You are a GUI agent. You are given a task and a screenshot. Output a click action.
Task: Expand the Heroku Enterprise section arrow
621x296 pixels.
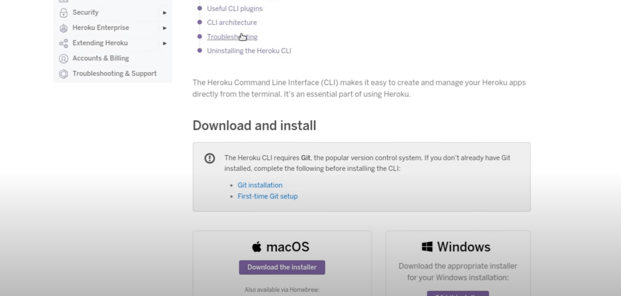click(x=165, y=28)
